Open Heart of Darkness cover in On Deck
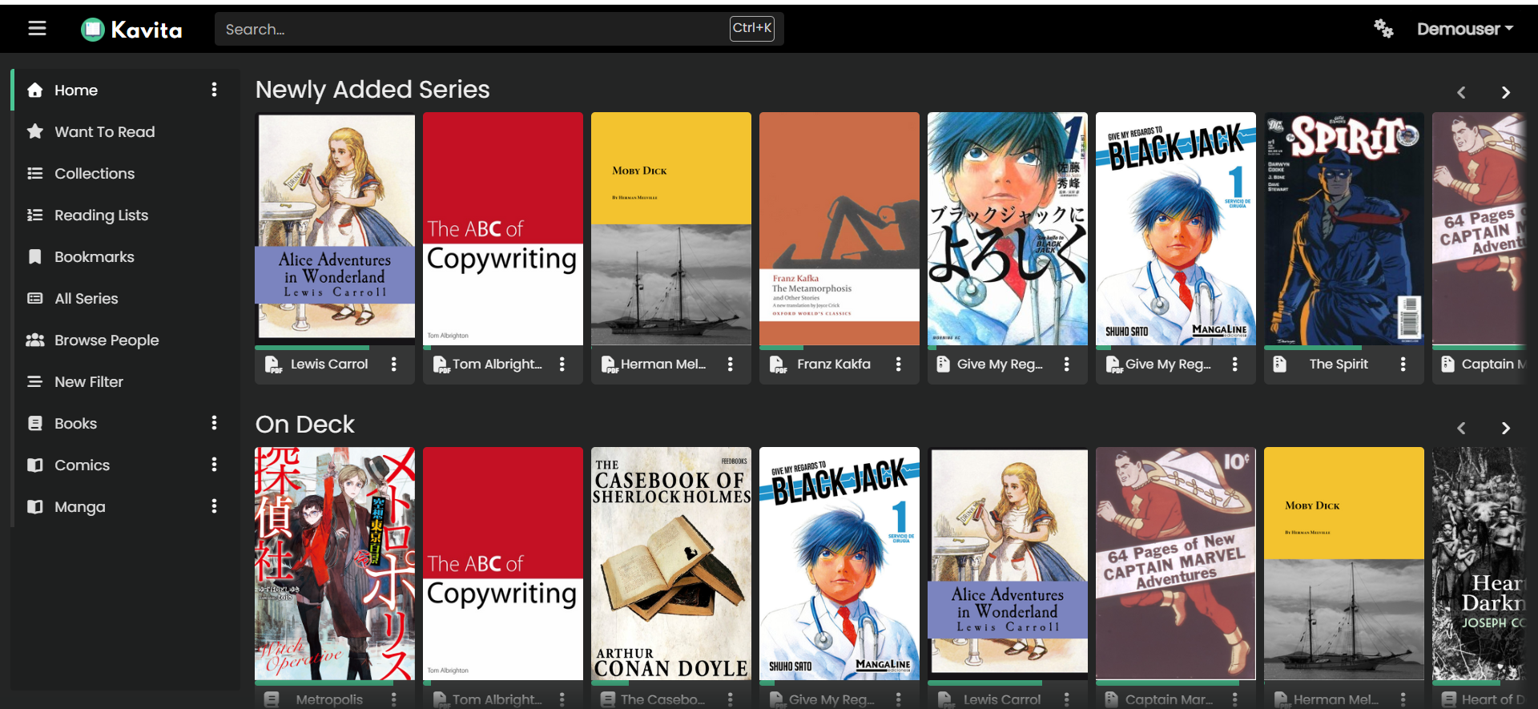1538x709 pixels. click(x=1479, y=564)
